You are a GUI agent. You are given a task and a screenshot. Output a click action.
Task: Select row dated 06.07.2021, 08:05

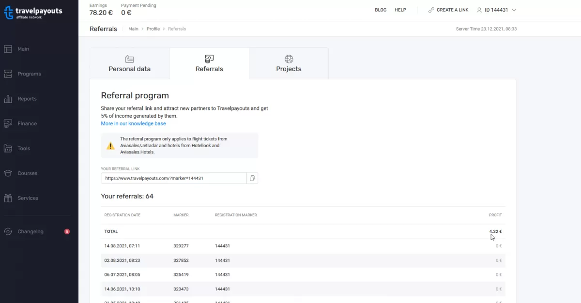303,274
